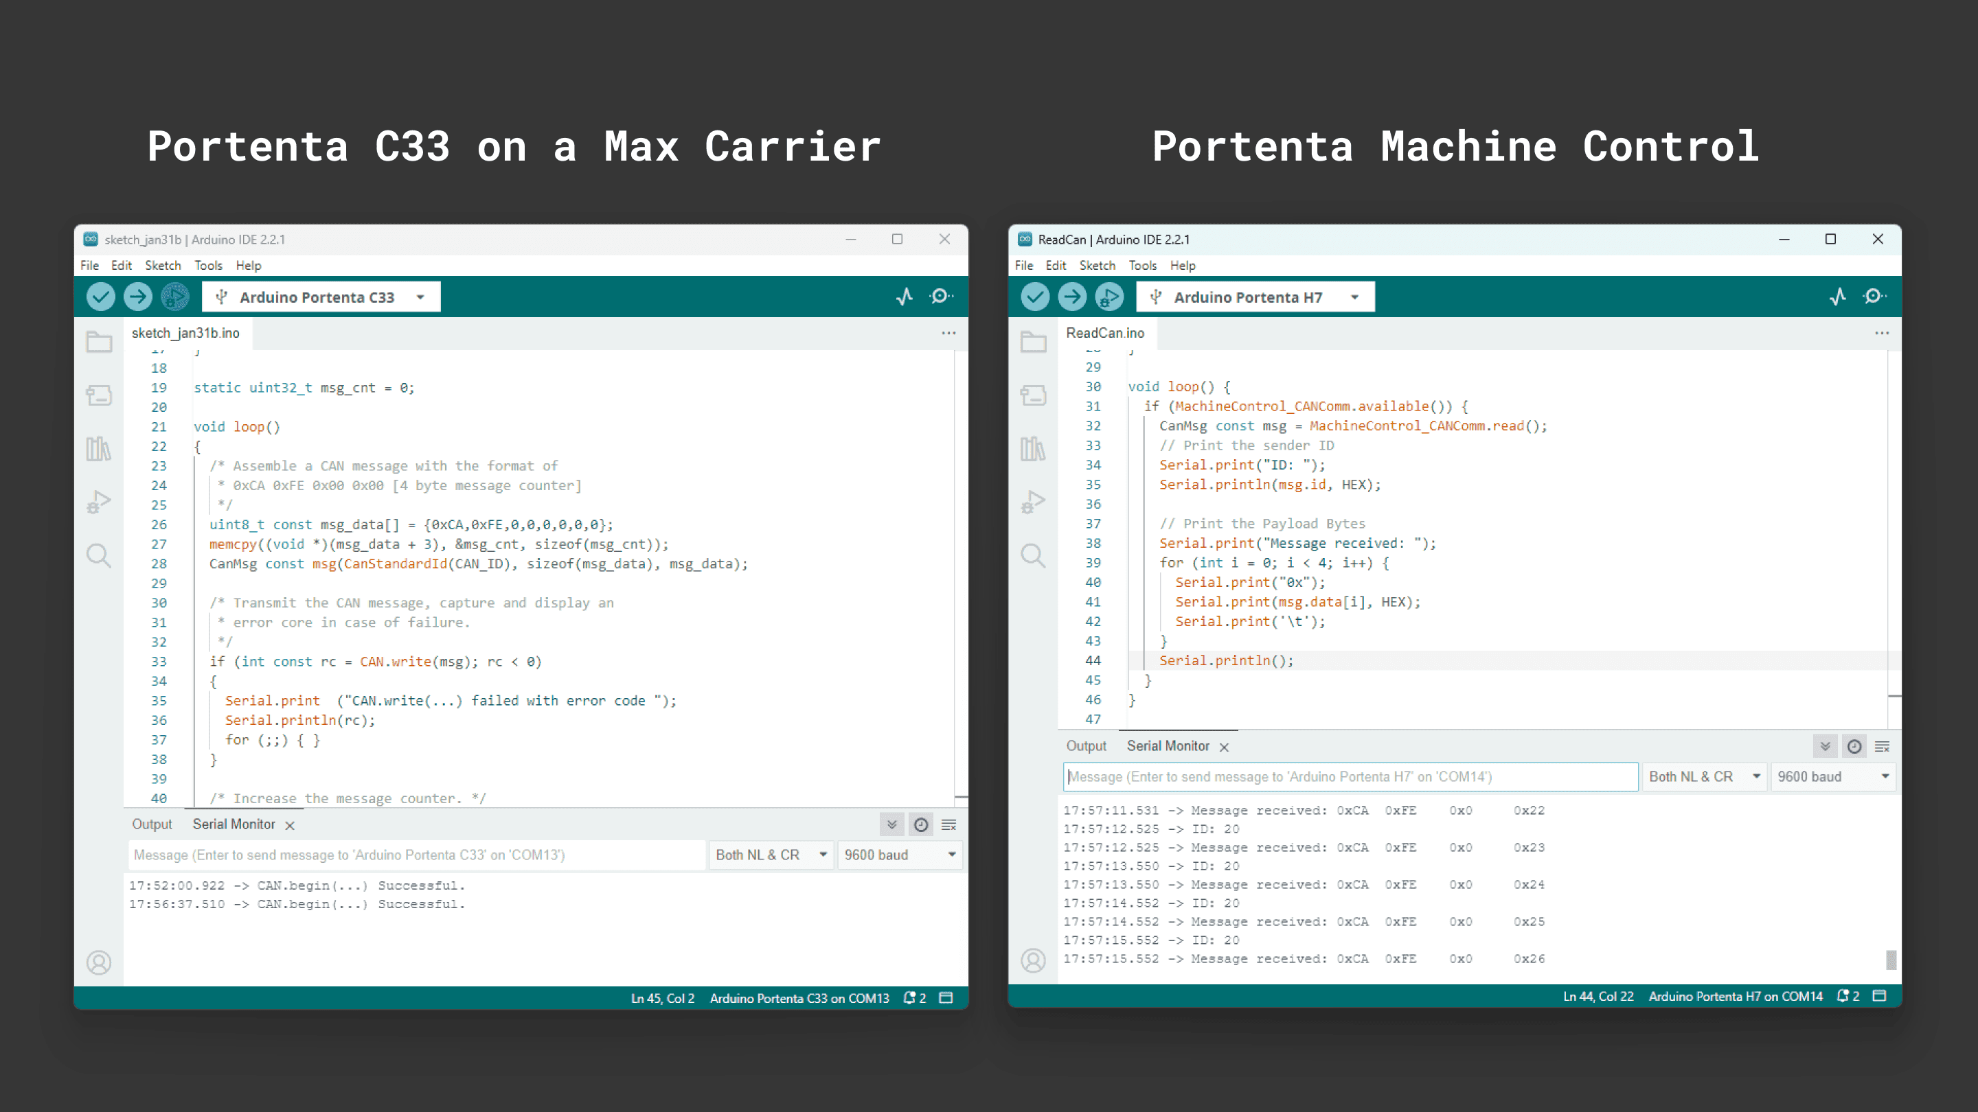Toggle timestamp in H7 Serial Monitor
1978x1112 pixels.
point(1854,747)
